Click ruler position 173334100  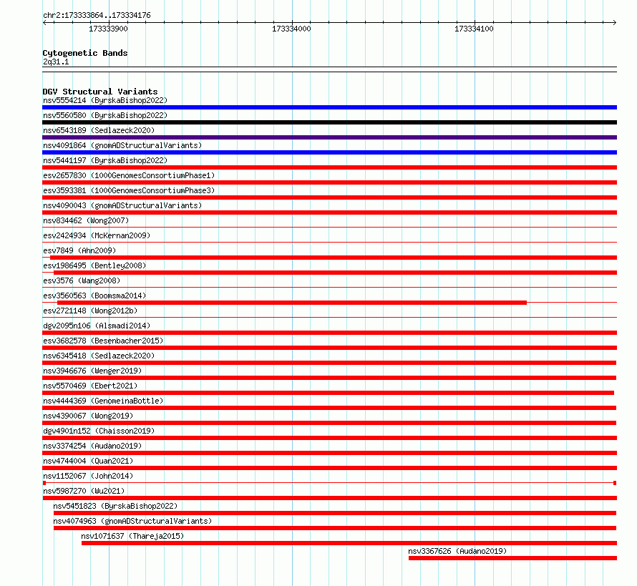point(474,29)
